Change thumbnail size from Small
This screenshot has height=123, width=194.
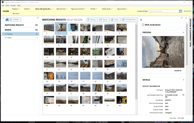pos(116,20)
